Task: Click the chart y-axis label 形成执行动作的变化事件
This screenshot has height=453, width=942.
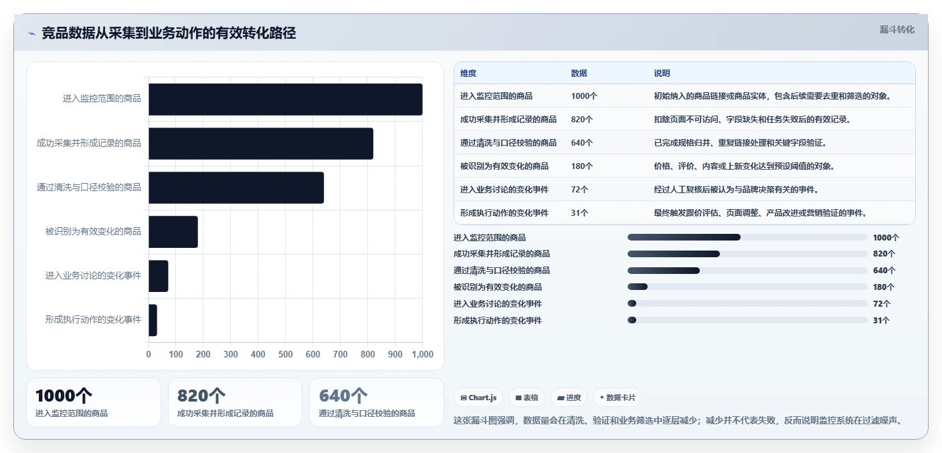Action: tap(93, 319)
